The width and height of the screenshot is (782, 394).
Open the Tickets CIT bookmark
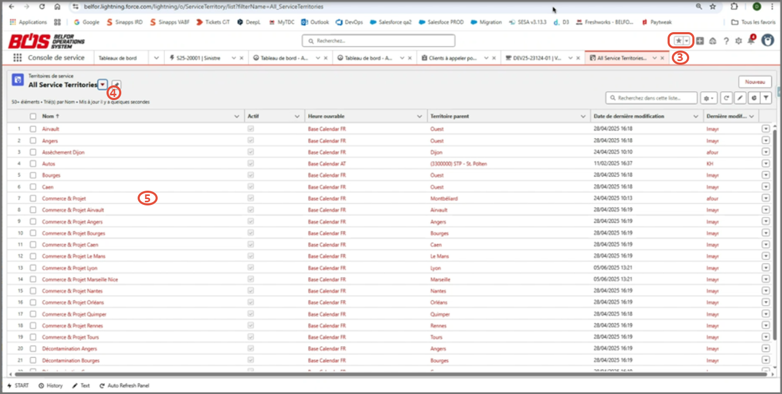pos(213,22)
